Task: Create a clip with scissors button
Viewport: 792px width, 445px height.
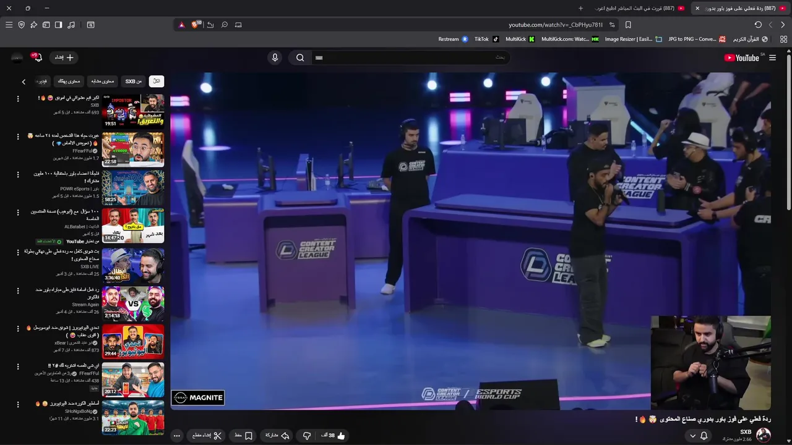Action: click(207, 436)
